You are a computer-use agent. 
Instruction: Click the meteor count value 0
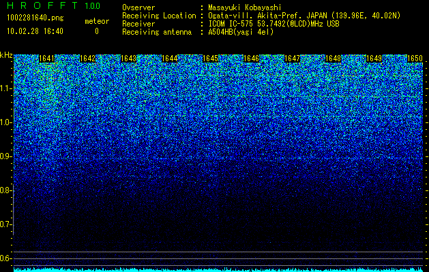(97, 31)
